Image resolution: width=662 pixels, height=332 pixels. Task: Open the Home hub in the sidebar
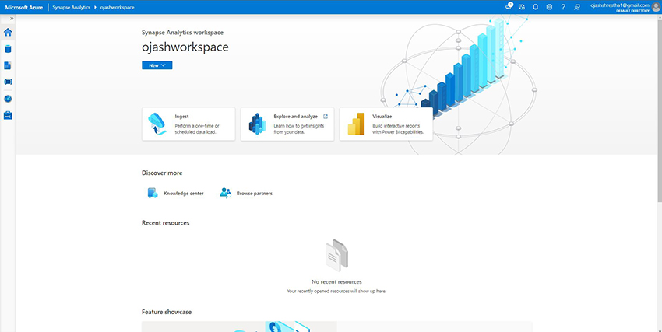[x=8, y=33]
